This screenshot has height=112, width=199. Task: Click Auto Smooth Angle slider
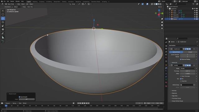point(27,99)
